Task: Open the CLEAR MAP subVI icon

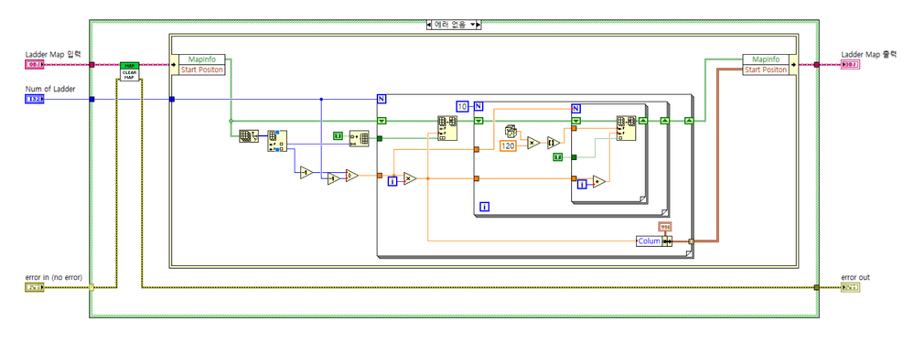Action: click(130, 71)
